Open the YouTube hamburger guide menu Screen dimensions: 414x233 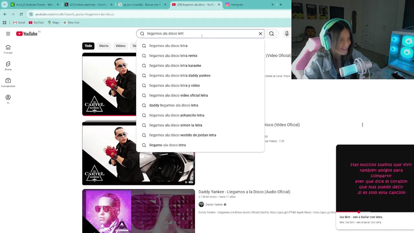pyautogui.click(x=8, y=34)
